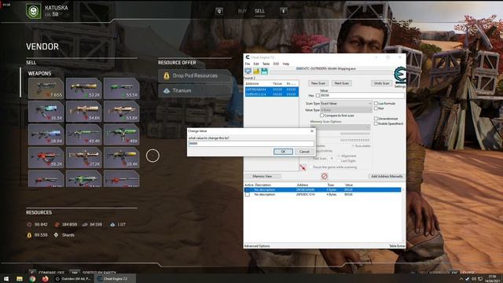Select the weapon priced 54.8K
This screenshot has width=503, height=283.
coord(84,112)
